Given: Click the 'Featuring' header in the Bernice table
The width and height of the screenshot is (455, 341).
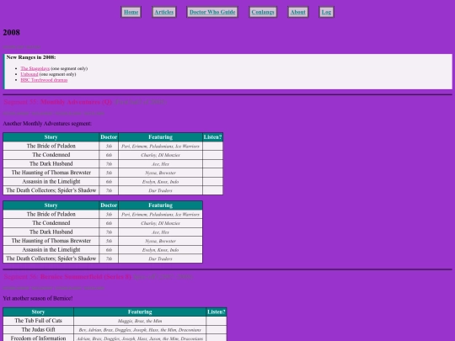Looking at the screenshot, I should (140, 312).
